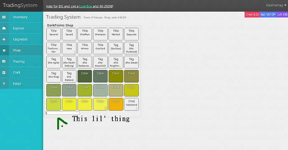Click the Explore cloud icon

point(4,28)
